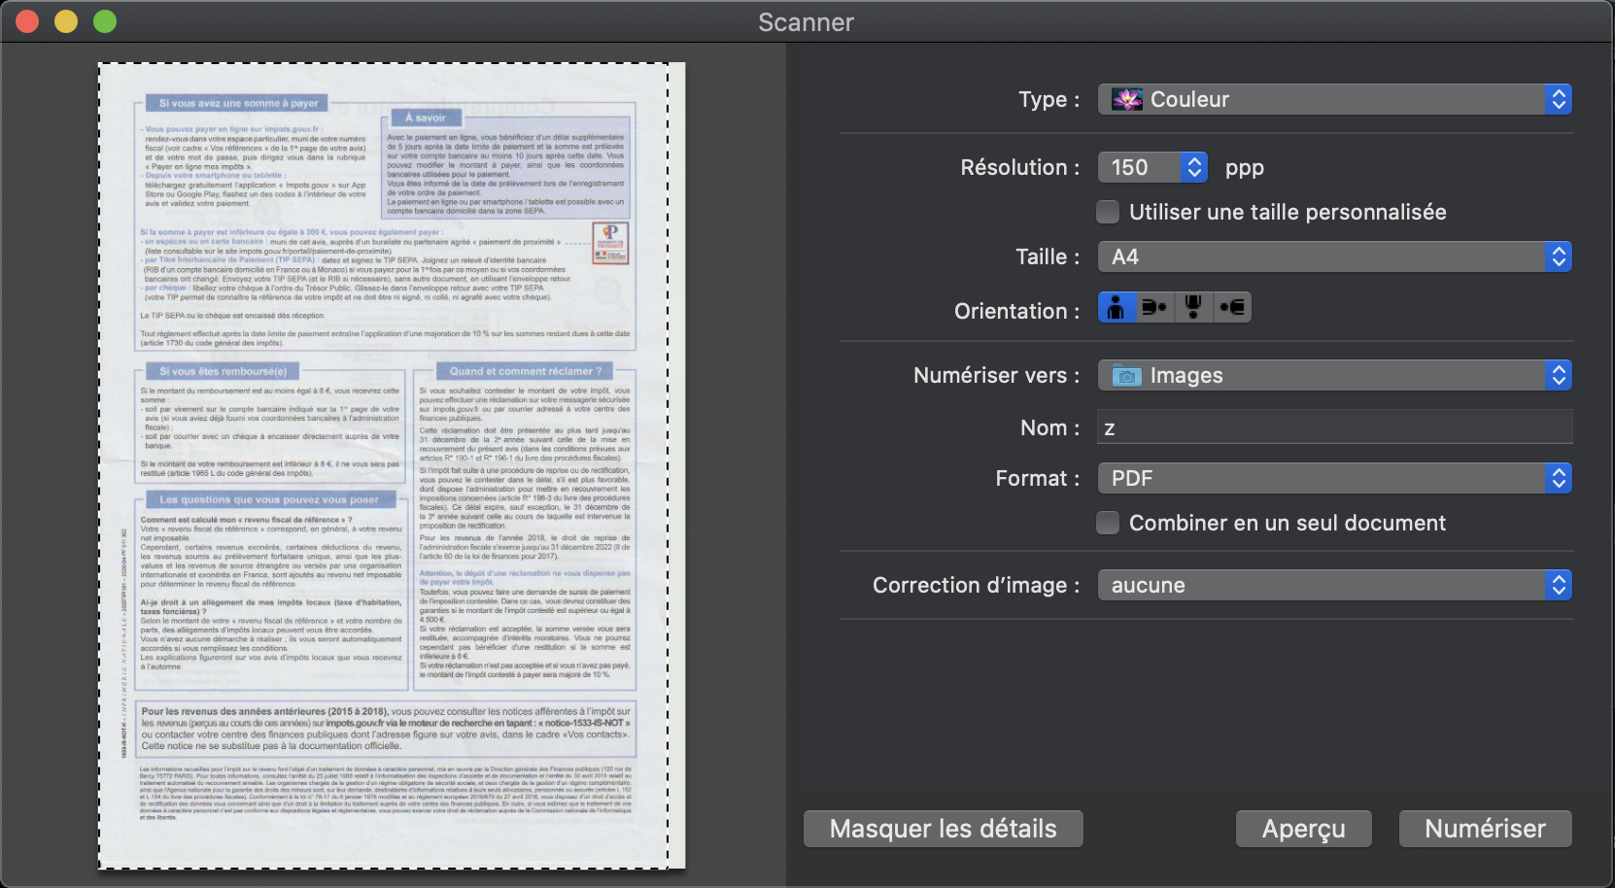
Task: Click the 'Format :' label
Action: coord(1038,478)
